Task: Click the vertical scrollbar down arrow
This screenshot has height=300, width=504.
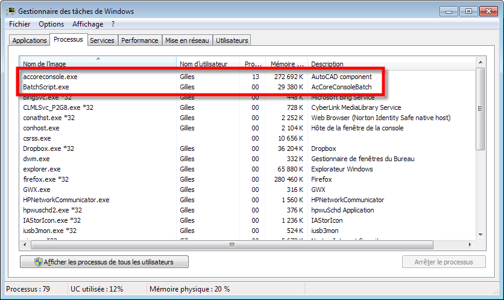Action: tap(480, 235)
